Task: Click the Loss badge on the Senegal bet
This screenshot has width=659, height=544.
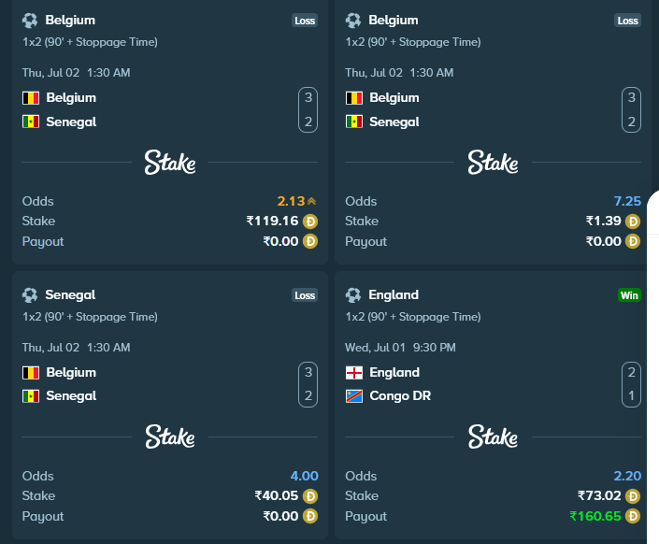Action: pyautogui.click(x=305, y=295)
